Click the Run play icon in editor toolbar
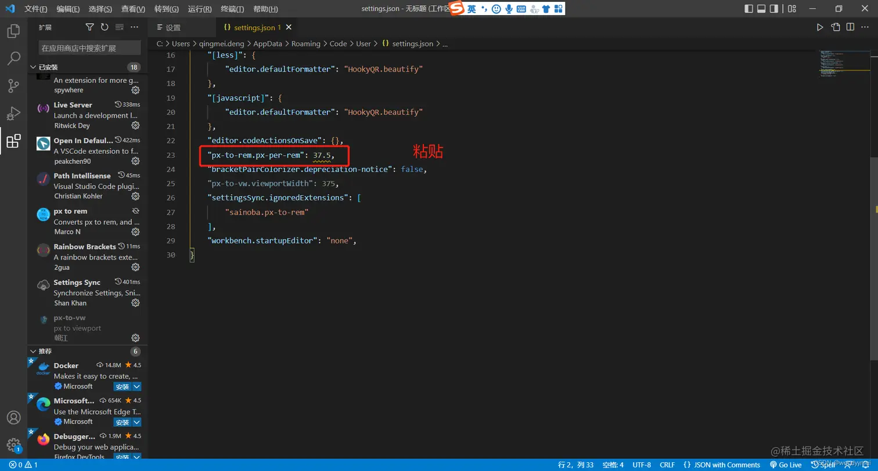Viewport: 878px width, 471px height. (820, 27)
